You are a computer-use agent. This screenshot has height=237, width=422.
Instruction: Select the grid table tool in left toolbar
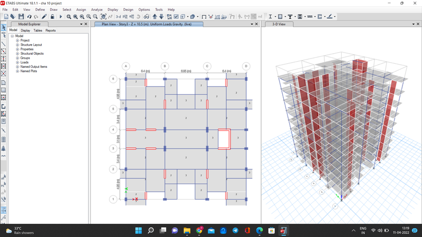(x=4, y=140)
